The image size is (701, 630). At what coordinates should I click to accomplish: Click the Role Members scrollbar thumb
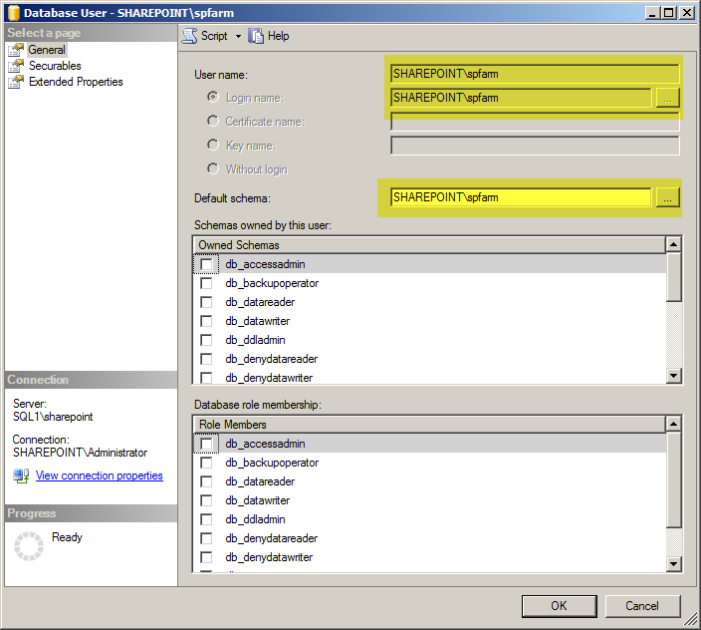coord(673,479)
